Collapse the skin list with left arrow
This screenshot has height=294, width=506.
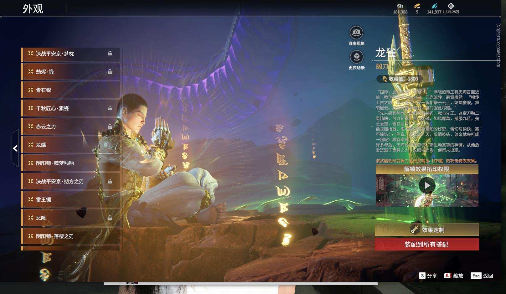tap(15, 148)
